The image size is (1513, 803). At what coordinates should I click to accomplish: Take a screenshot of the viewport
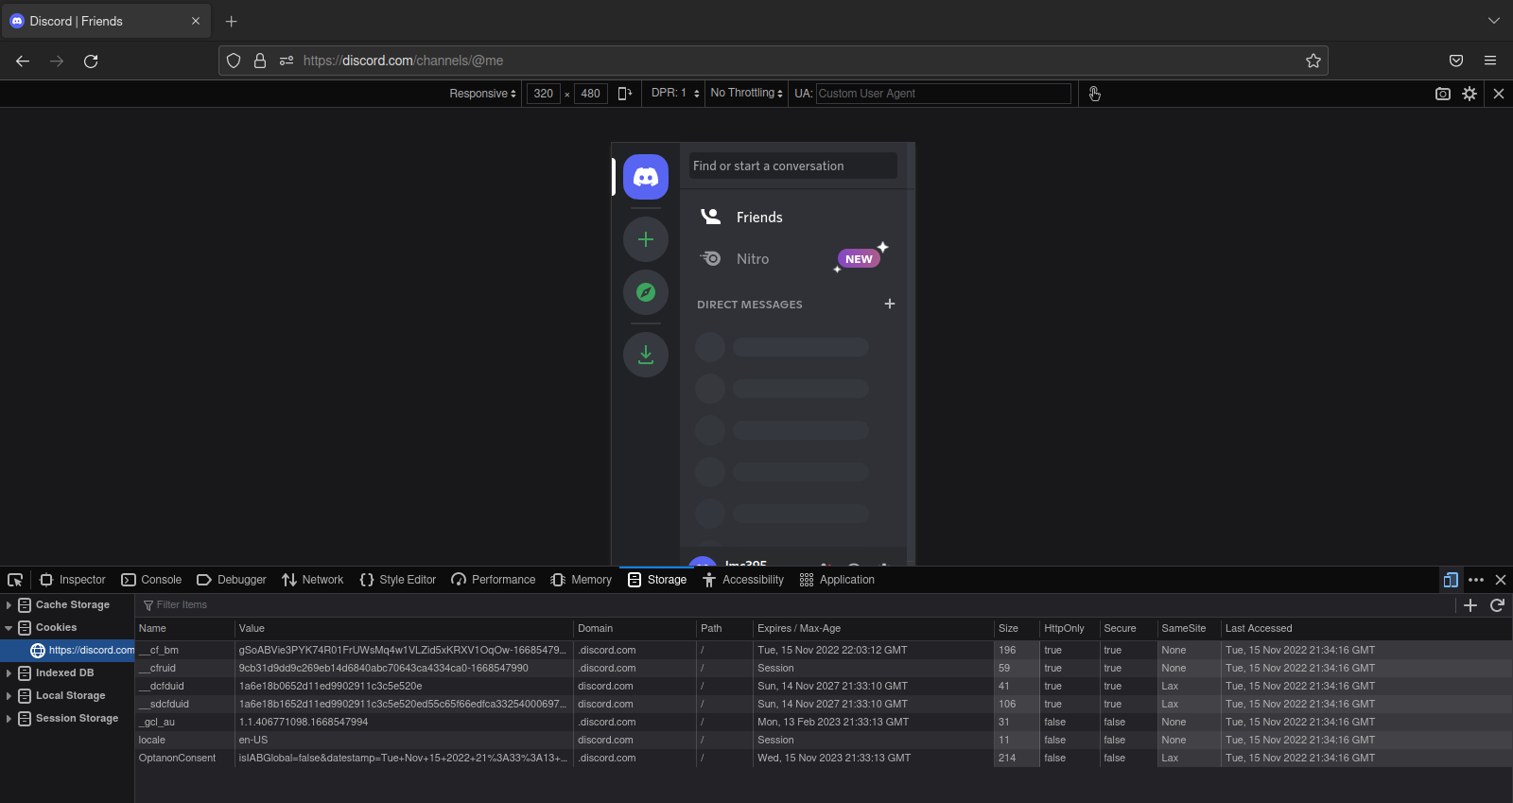[1443, 94]
